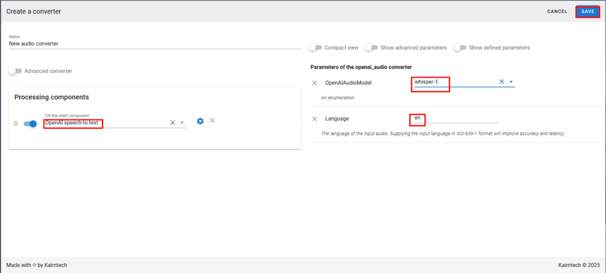Viewport: 606px width, 273px height.
Task: Toggle the Compact view switch
Action: point(316,47)
